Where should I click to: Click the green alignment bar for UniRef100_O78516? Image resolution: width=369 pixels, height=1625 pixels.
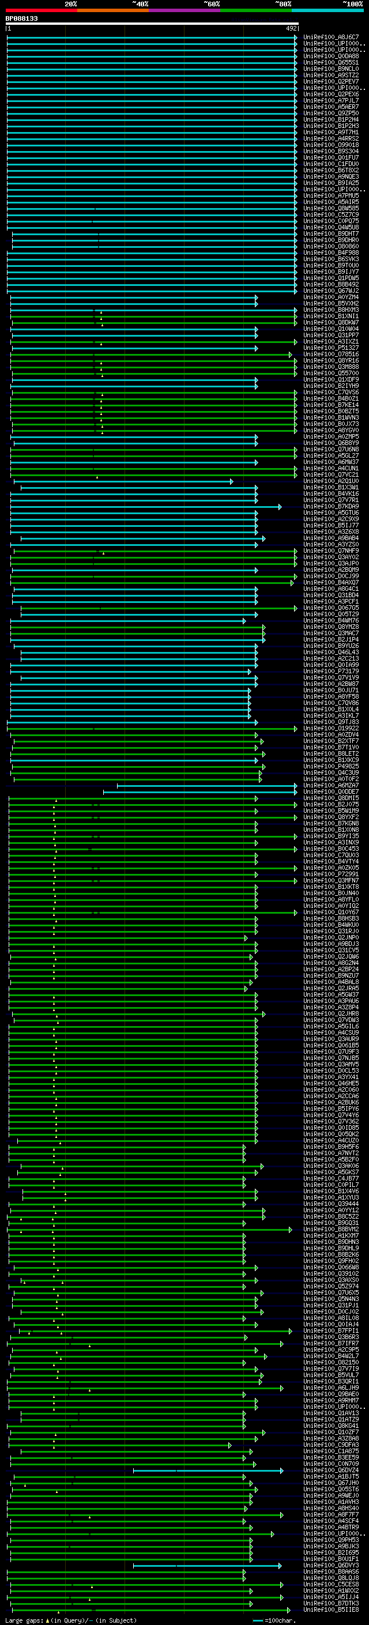click(152, 355)
